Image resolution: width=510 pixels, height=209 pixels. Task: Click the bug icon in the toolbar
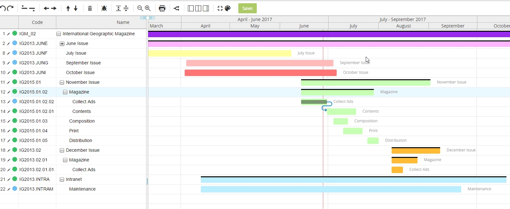point(104,8)
